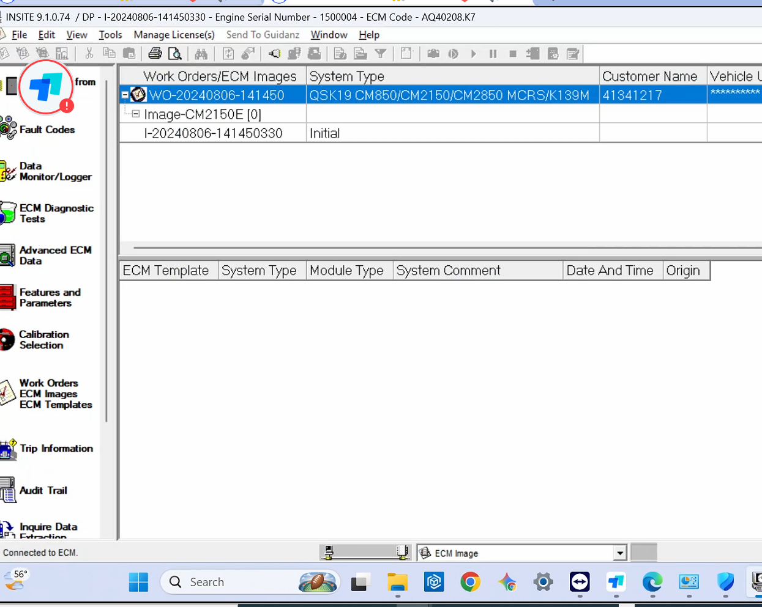Open the File menu

[20, 35]
